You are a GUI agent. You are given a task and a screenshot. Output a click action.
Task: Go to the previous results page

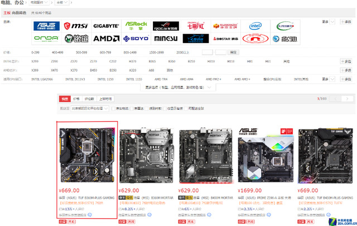click(336, 99)
